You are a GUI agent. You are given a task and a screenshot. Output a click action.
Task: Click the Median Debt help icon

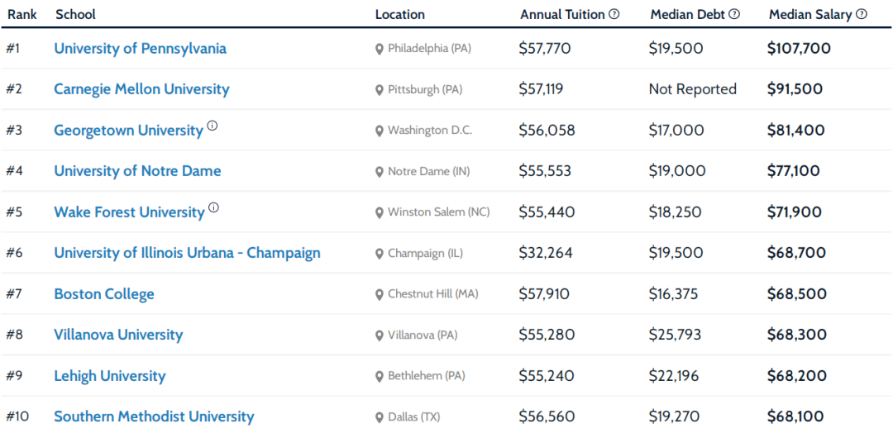[x=734, y=14]
